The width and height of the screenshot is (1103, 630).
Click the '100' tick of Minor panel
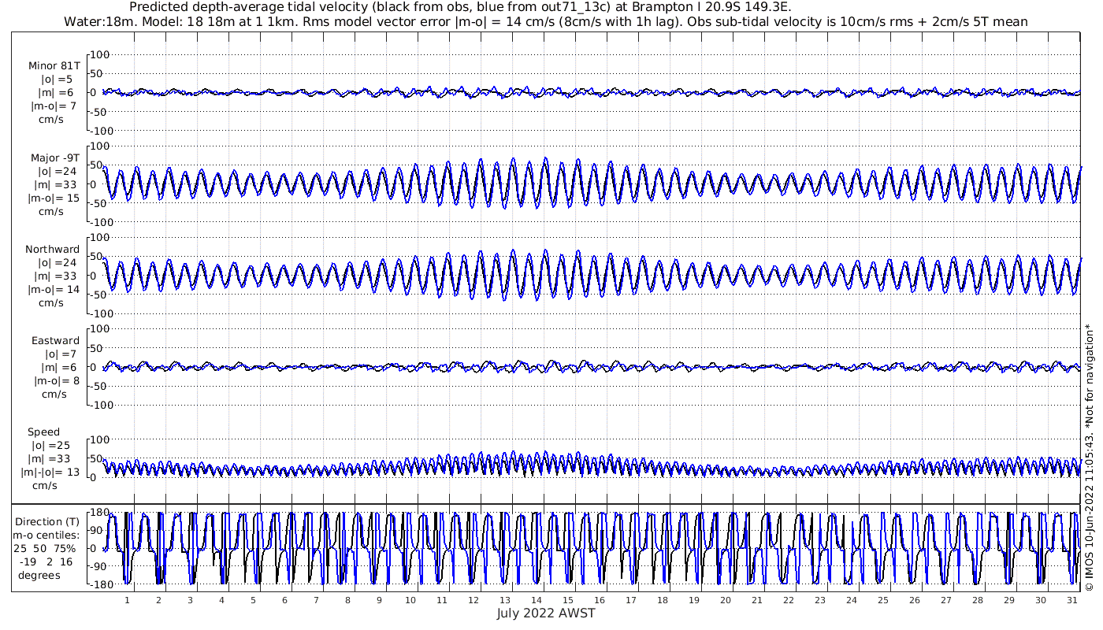tap(100, 54)
